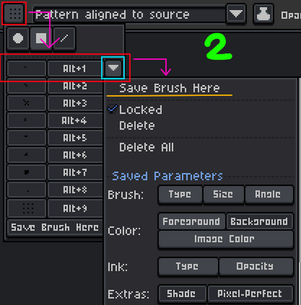Toggle the Shade extras parameter
301x305 pixels.
(x=181, y=294)
